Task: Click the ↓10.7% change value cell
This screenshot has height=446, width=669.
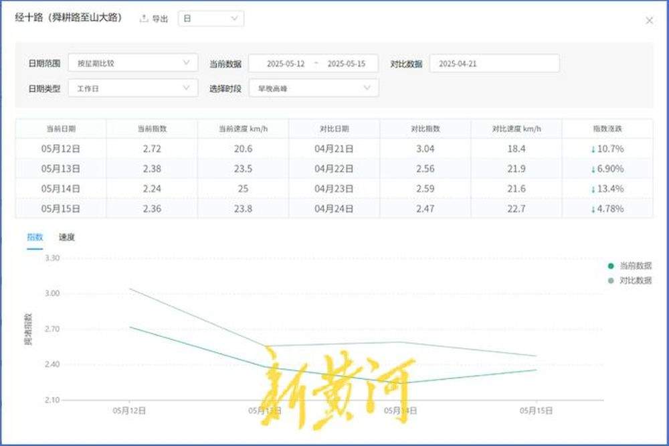Action: coord(608,149)
